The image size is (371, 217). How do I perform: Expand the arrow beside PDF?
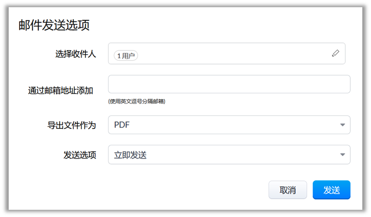pos(343,125)
